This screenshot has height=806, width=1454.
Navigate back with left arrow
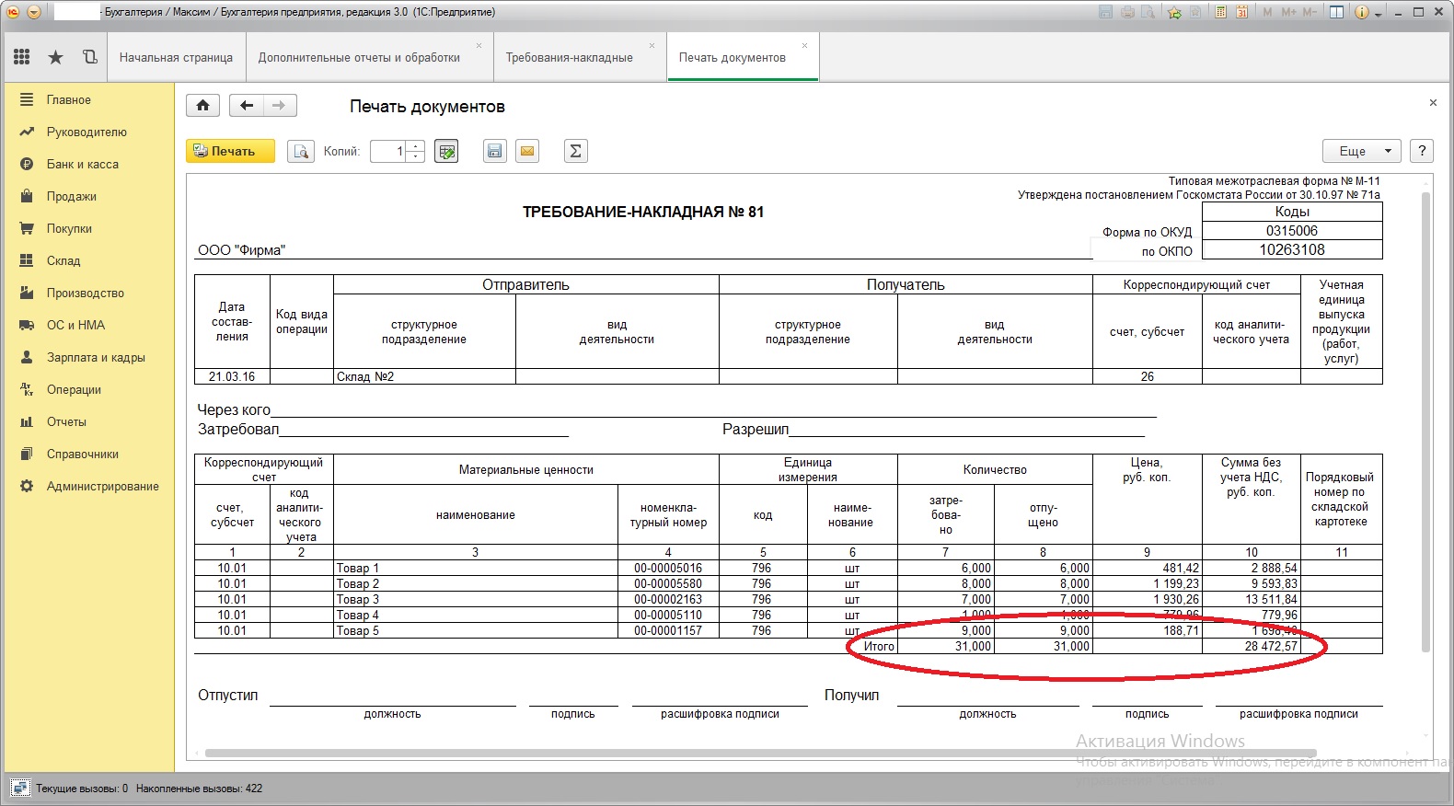click(246, 105)
